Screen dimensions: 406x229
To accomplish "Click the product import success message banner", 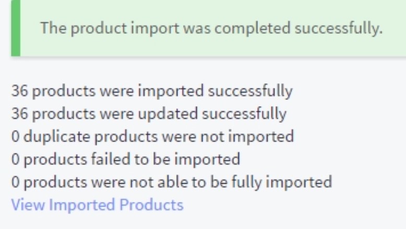I will 211,28.
